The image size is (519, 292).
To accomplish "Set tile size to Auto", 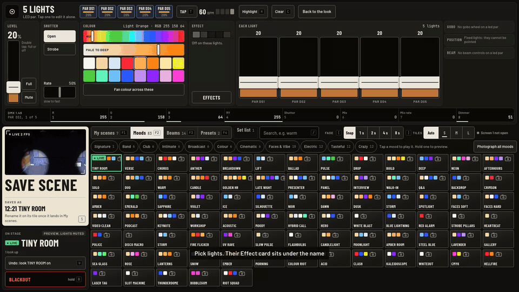I will pos(431,133).
